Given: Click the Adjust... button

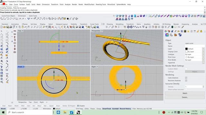Looking at the screenshot, I should click(x=195, y=72).
